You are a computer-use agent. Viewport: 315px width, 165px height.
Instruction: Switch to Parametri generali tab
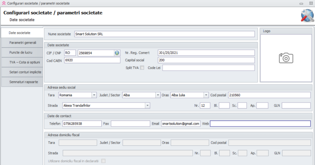22,42
